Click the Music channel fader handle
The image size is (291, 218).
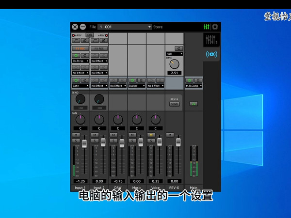(141, 142)
